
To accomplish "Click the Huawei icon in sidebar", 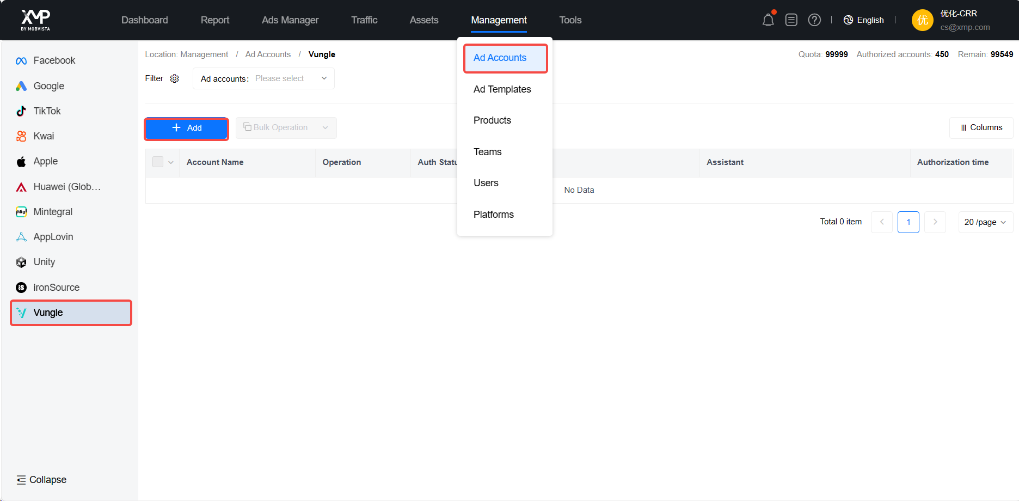I will tap(21, 187).
